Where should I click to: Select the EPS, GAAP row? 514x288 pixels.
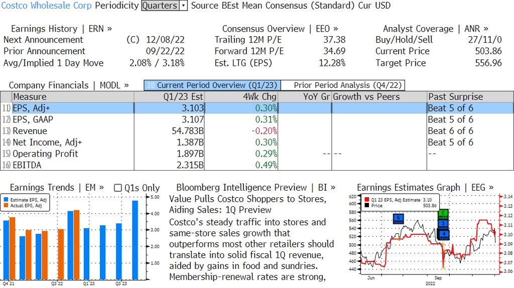(x=257, y=119)
